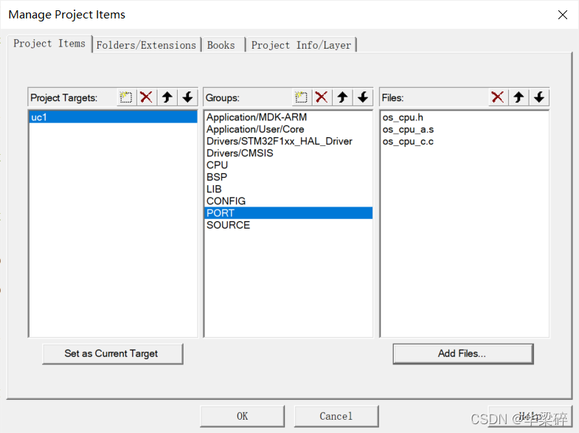Move selected group up
The width and height of the screenshot is (579, 433).
[x=342, y=97]
